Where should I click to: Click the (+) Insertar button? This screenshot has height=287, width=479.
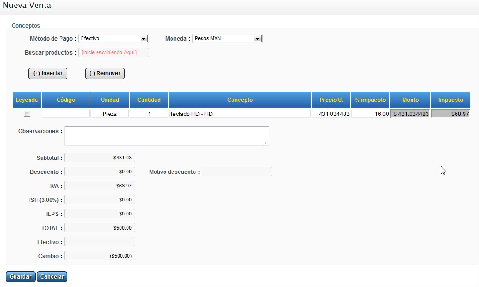point(48,73)
